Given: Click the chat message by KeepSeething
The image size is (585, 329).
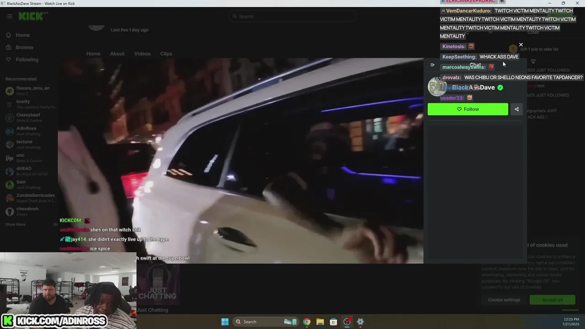Looking at the screenshot, I should [480, 57].
